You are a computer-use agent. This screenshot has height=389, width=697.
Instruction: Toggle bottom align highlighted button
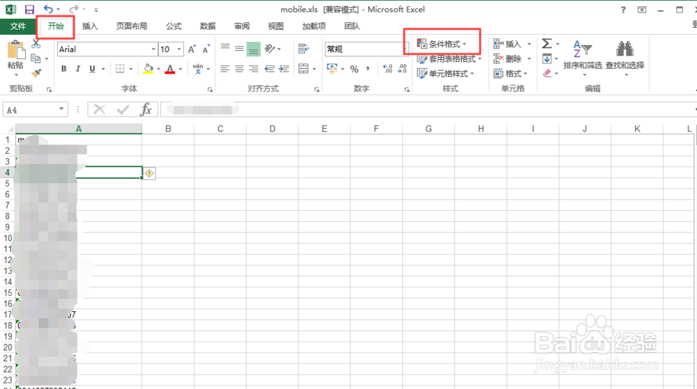[254, 49]
